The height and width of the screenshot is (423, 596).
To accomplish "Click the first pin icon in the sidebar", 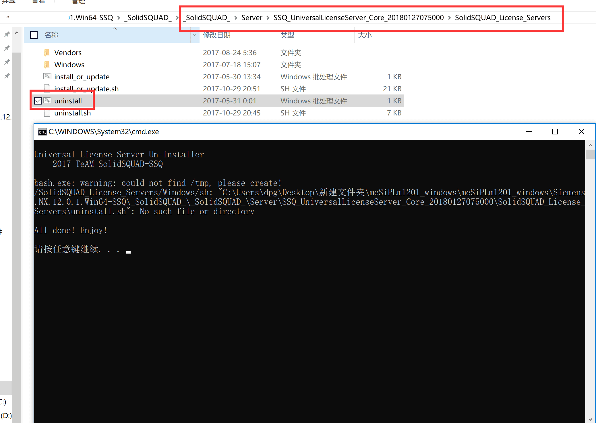I will point(7,34).
